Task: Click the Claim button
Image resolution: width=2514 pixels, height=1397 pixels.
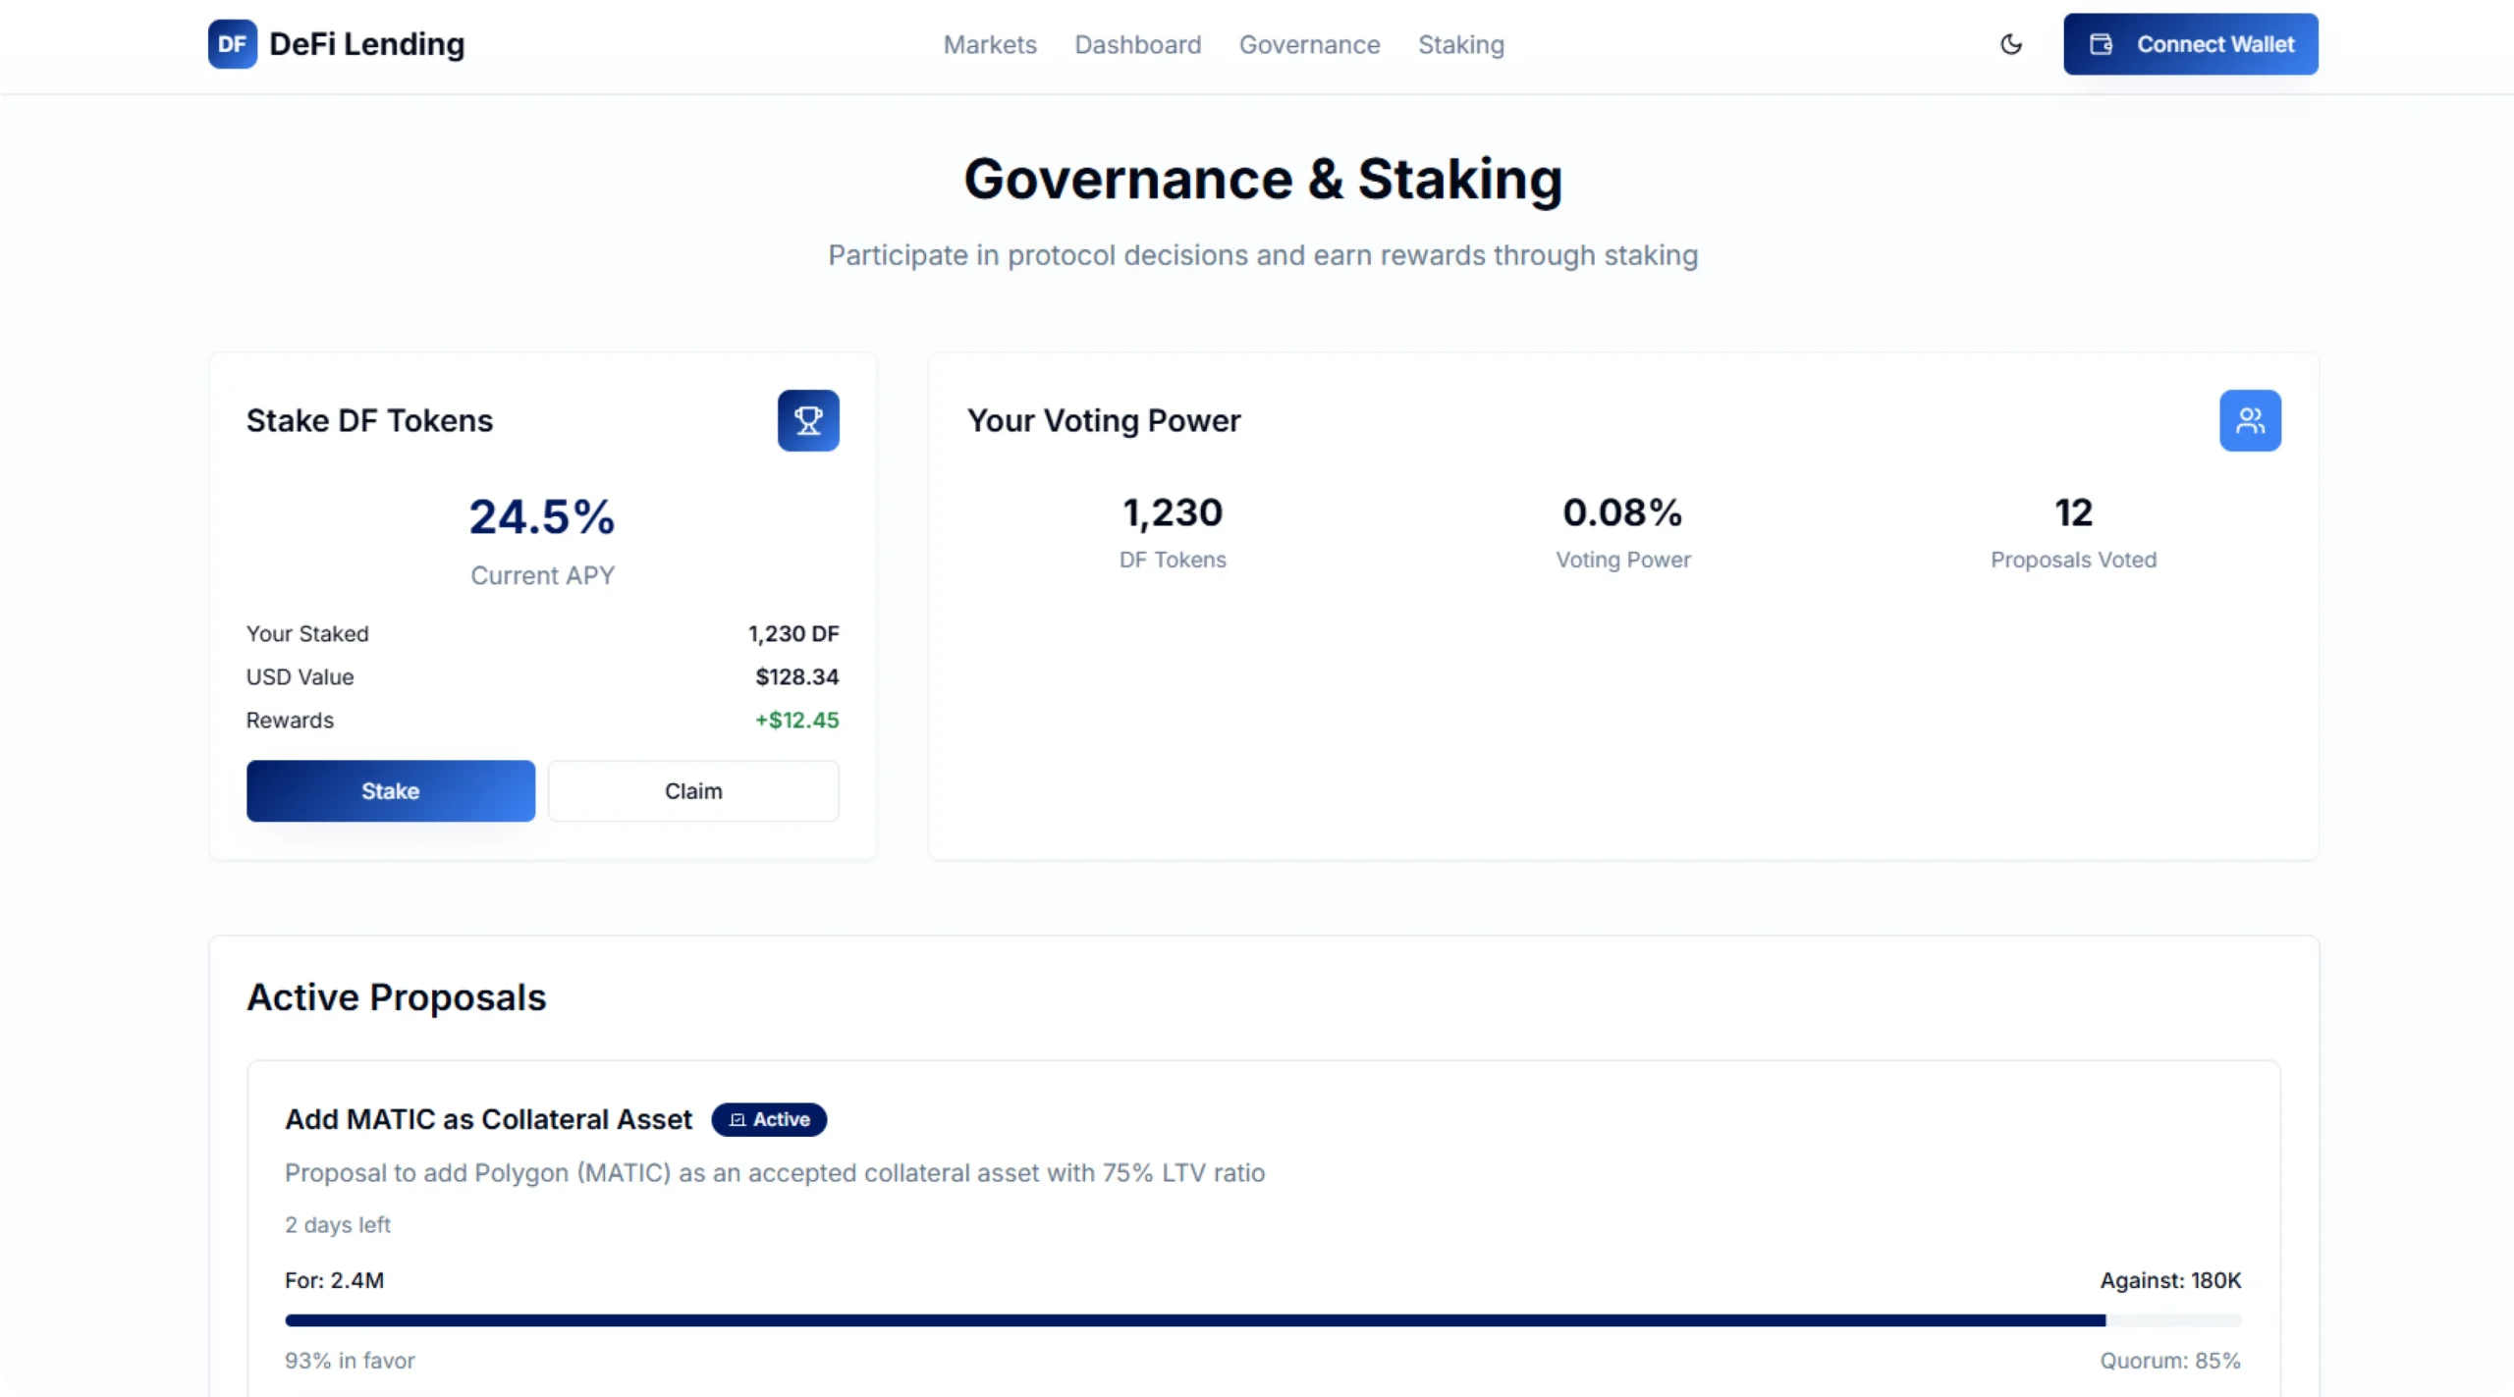Action: click(x=692, y=790)
